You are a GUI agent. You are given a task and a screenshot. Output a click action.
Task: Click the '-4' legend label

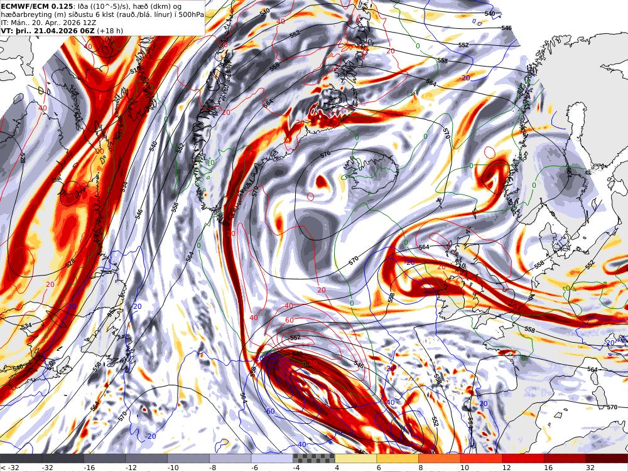pos(296,468)
